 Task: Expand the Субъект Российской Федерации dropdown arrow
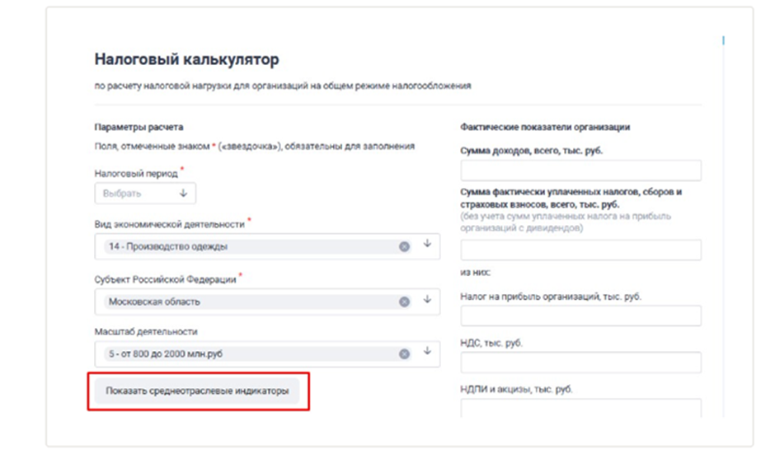click(x=427, y=300)
